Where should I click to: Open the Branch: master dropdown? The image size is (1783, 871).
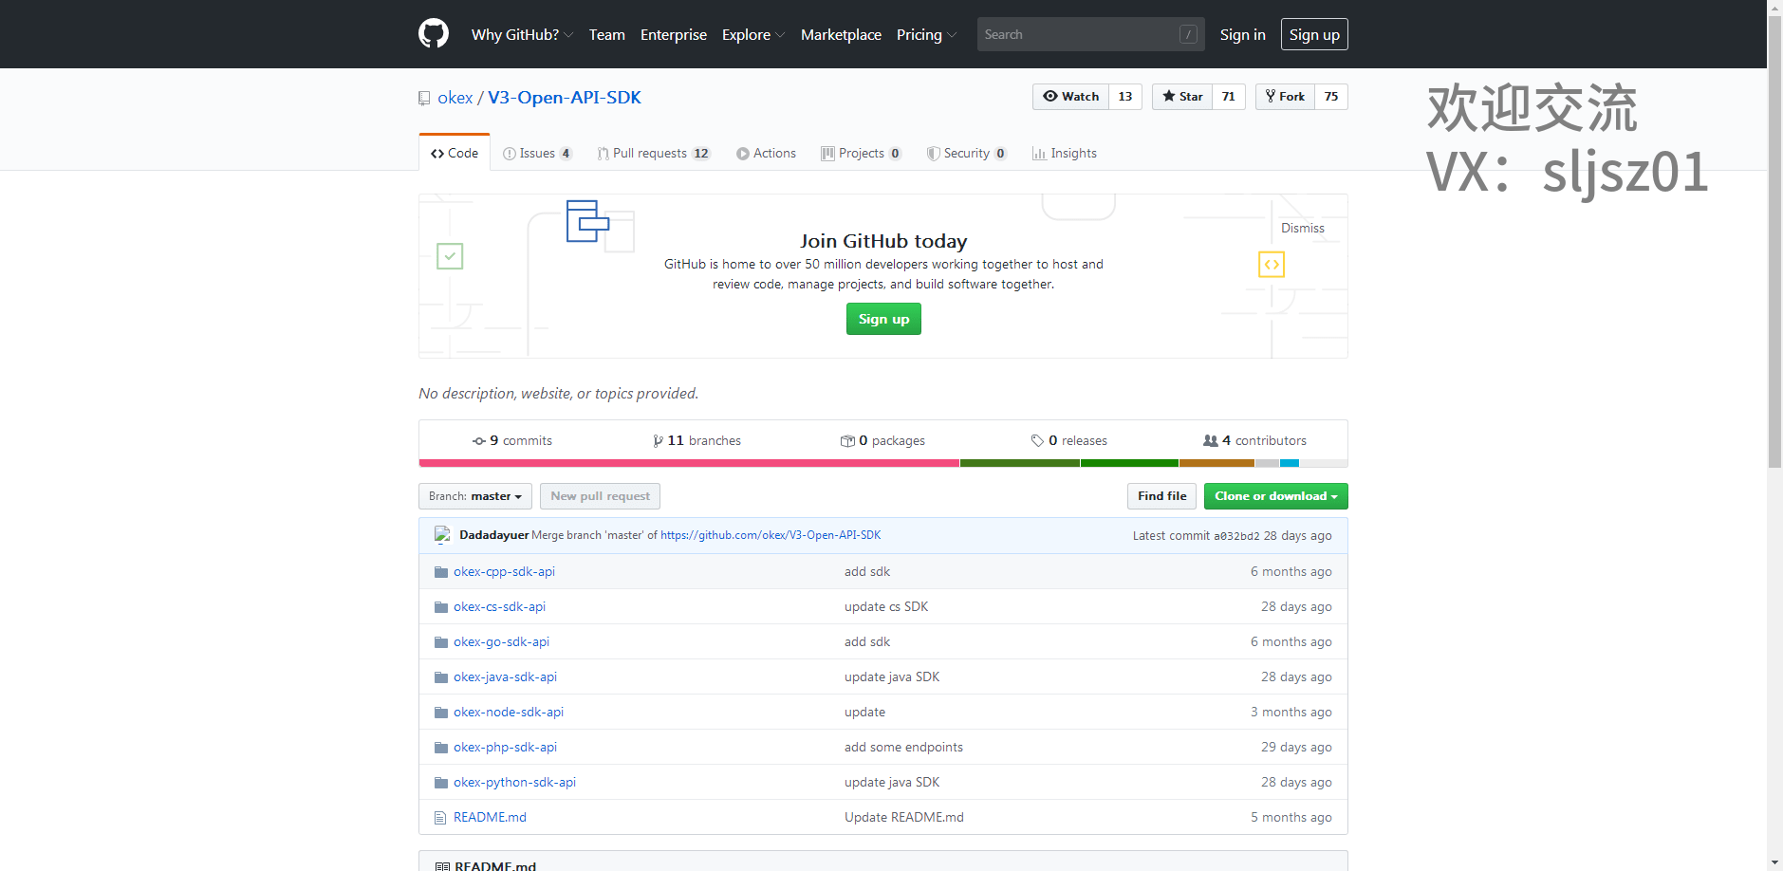tap(474, 496)
